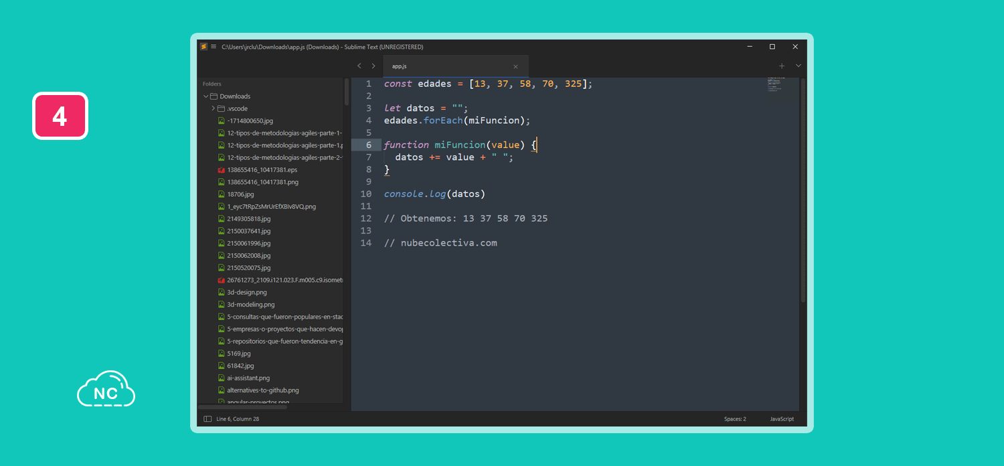Click the .vscode folder icon

222,108
